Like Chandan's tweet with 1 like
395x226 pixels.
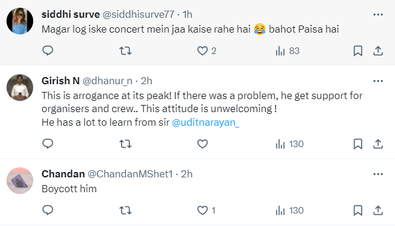click(x=202, y=211)
